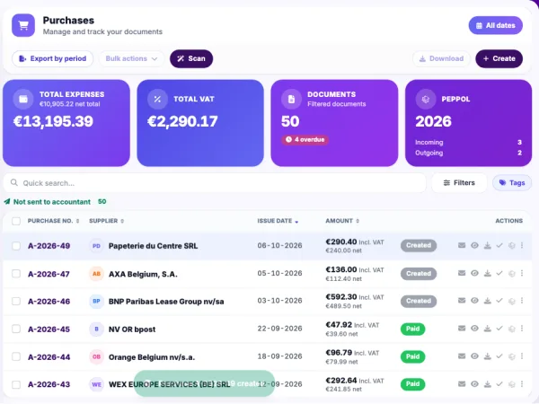Email the AXA Belgium purchase

pyautogui.click(x=462, y=273)
